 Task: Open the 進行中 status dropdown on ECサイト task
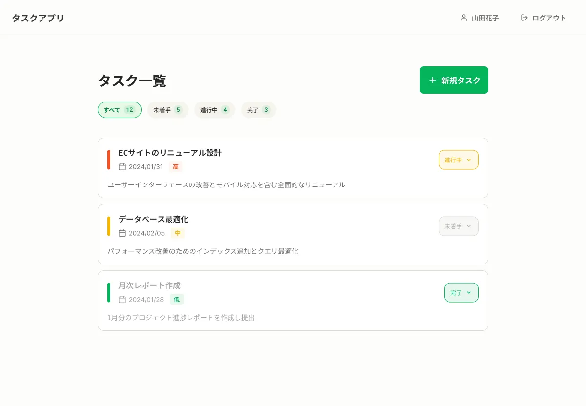[458, 160]
